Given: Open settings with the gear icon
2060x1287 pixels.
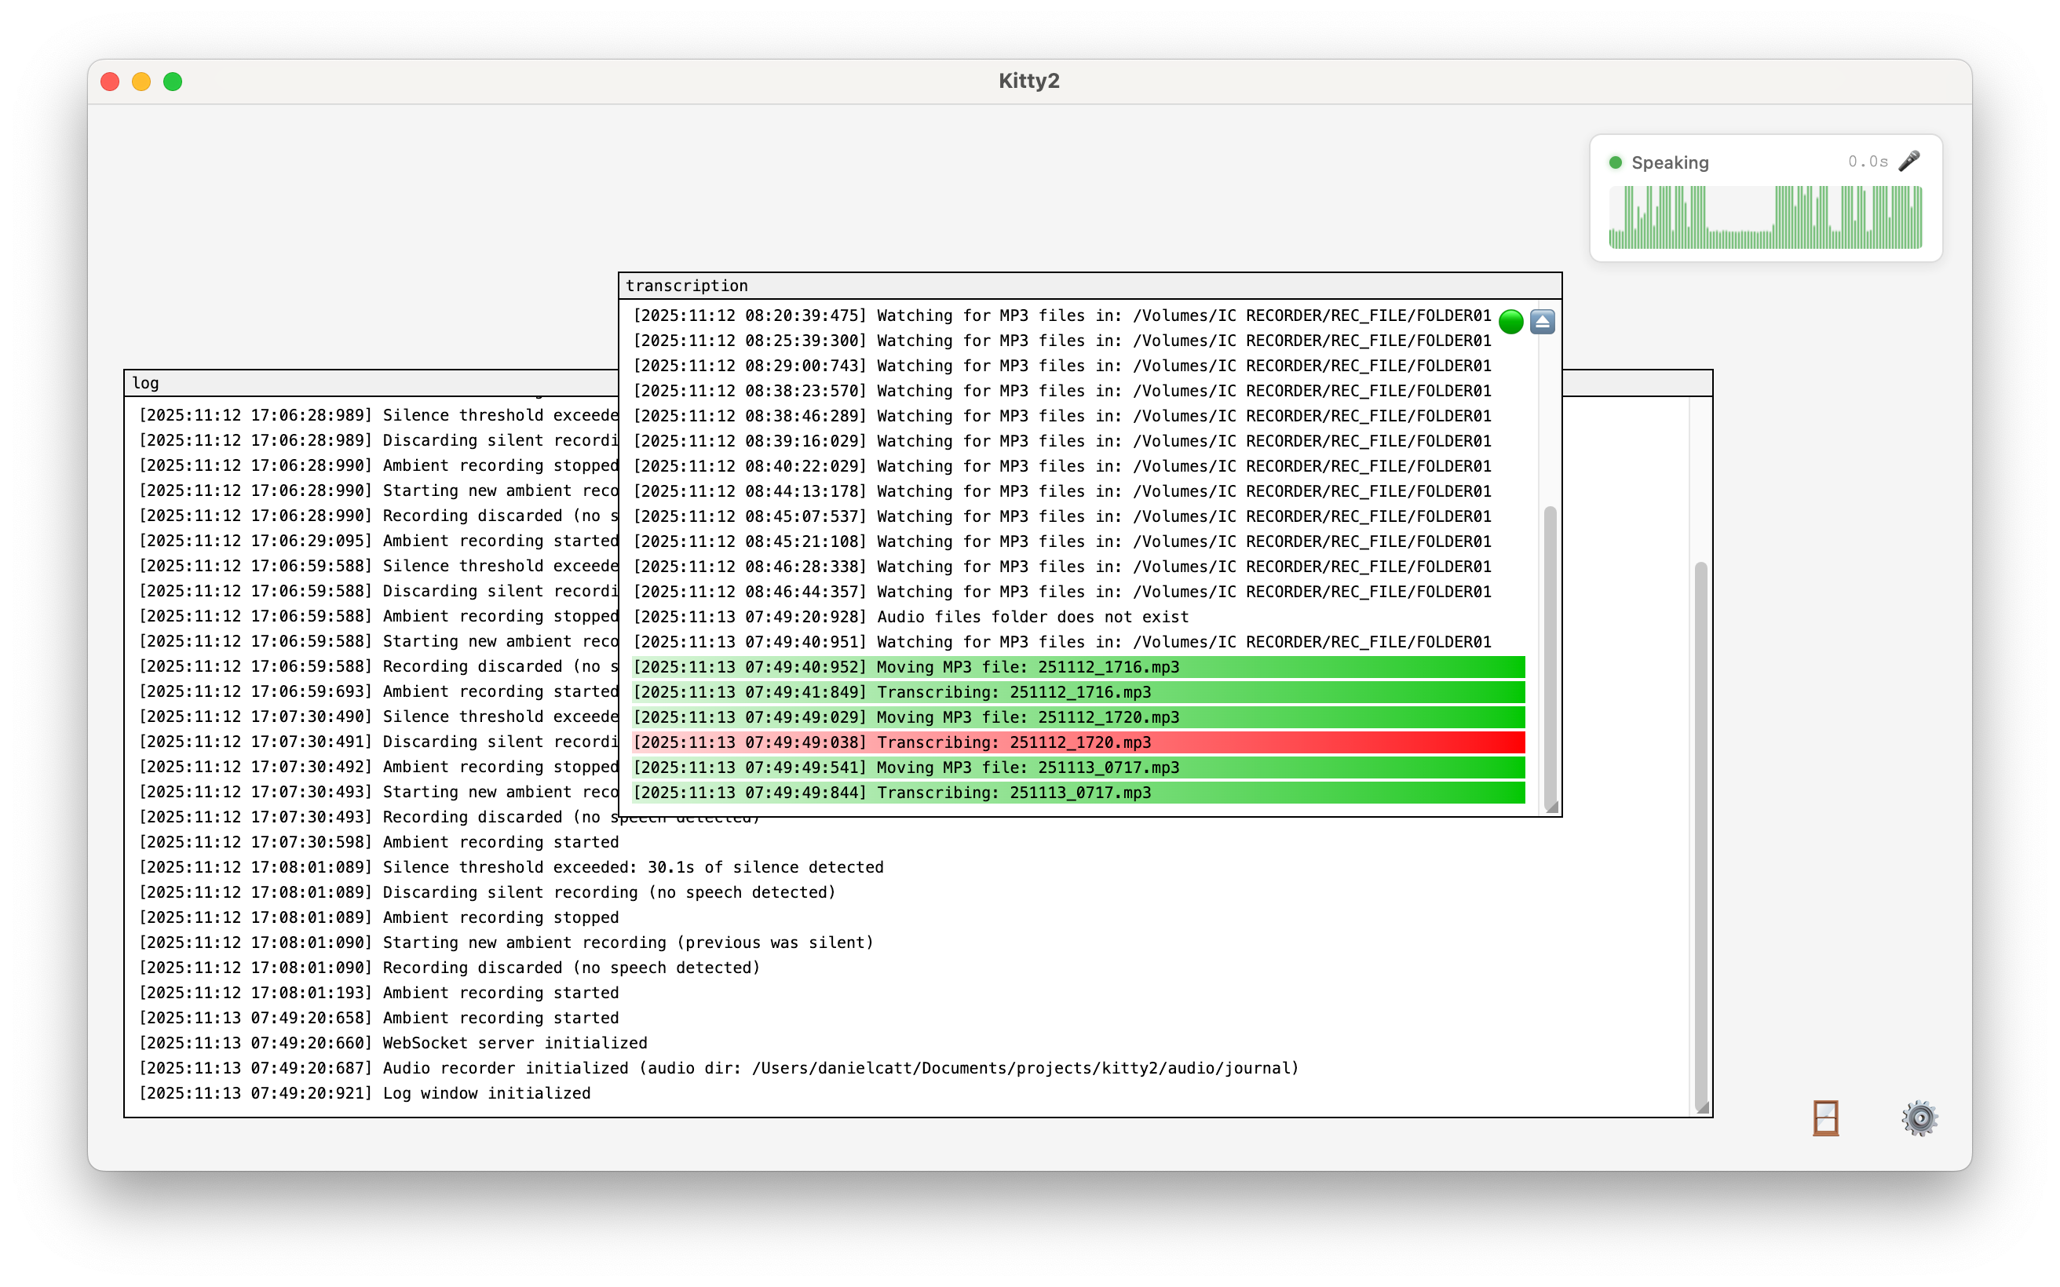Looking at the screenshot, I should coord(1919,1117).
